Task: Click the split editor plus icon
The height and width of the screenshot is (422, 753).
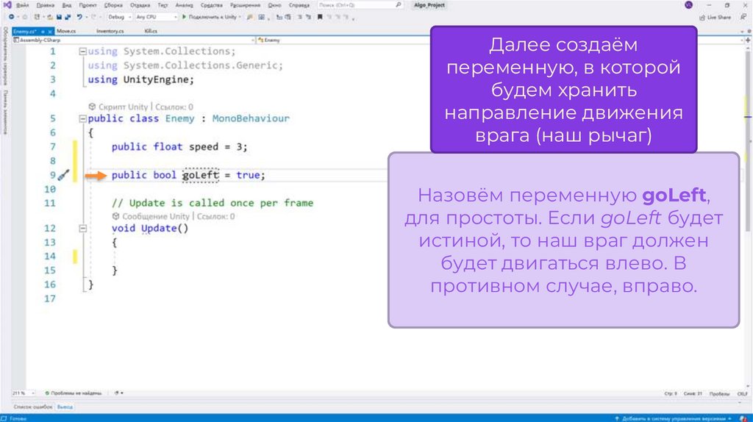Action: pos(748,40)
